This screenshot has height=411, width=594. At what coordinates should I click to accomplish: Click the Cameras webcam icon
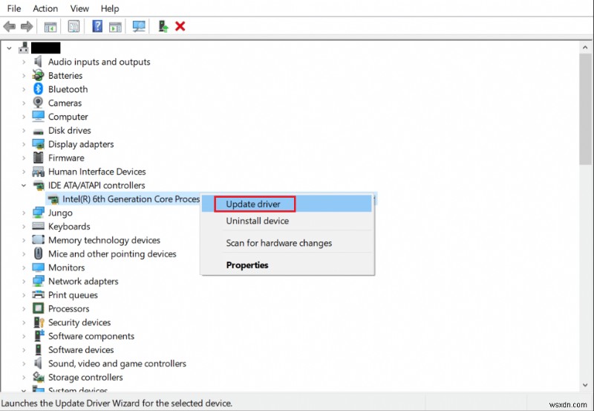coord(38,103)
